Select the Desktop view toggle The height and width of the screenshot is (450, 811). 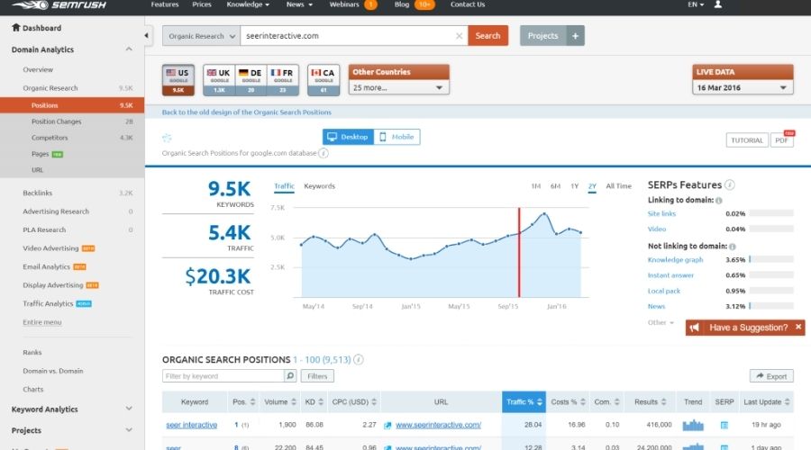pyautogui.click(x=348, y=137)
